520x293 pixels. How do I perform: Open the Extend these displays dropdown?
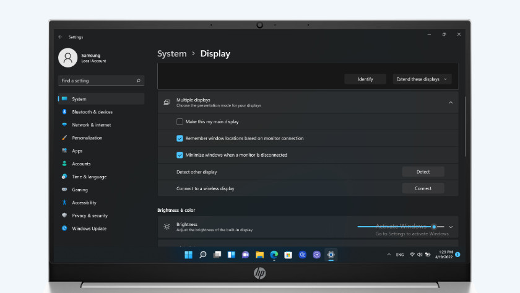pos(422,79)
